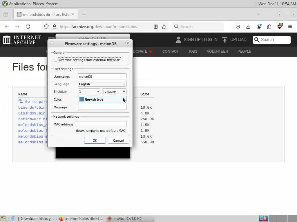The height and width of the screenshot is (222, 297).
Task: Click the workspace switcher icon
Action: click(x=264, y=219)
